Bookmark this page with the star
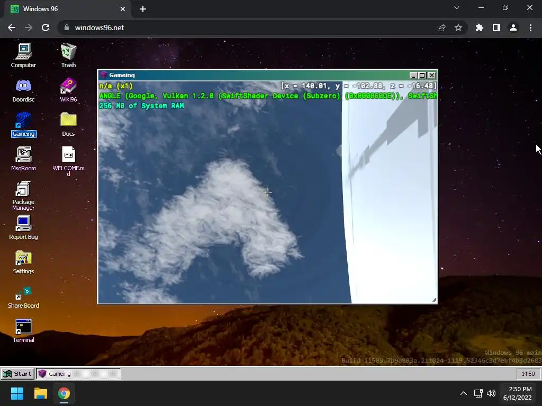 click(x=458, y=27)
